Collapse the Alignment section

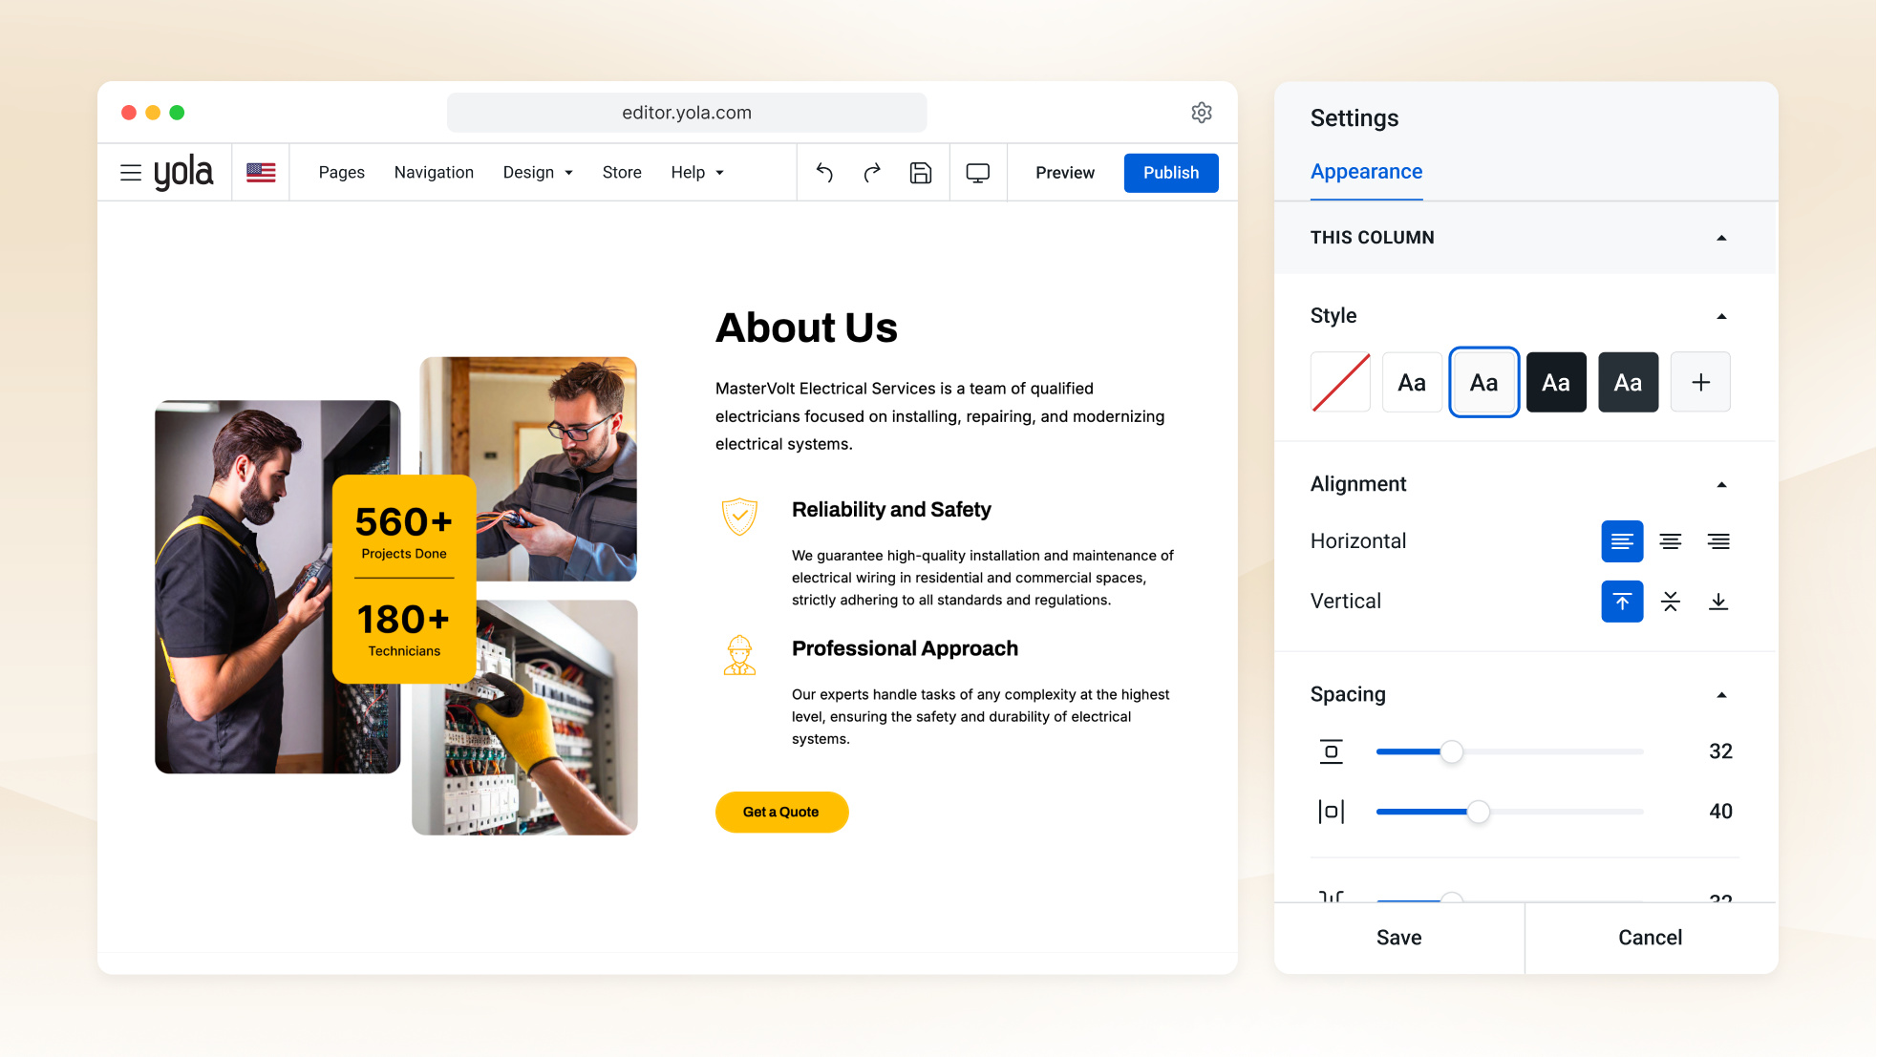1721,485
